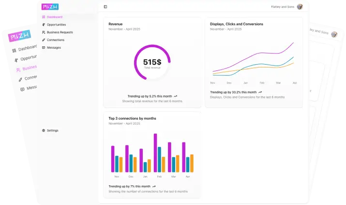The width and height of the screenshot is (346, 205).
Task: Click the Mar label on the line chart axis
Action: click(278, 83)
